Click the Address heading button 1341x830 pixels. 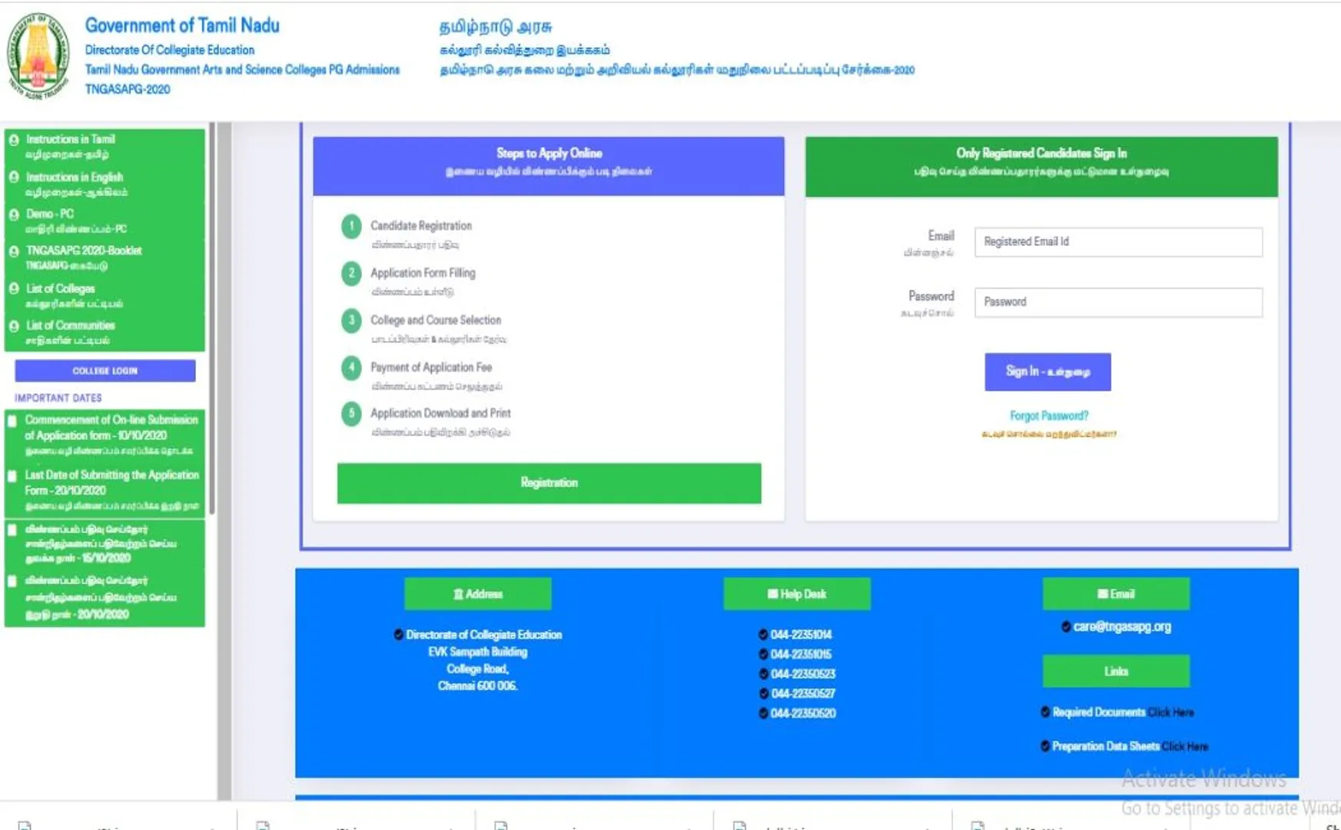click(x=478, y=594)
